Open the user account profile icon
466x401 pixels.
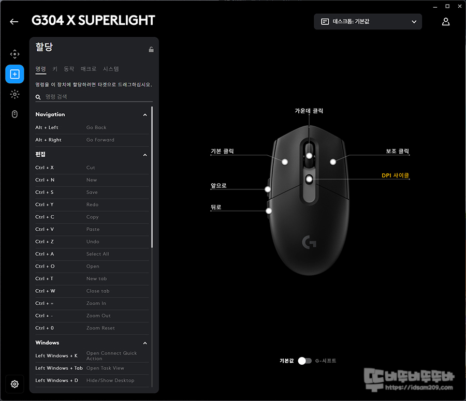[445, 22]
